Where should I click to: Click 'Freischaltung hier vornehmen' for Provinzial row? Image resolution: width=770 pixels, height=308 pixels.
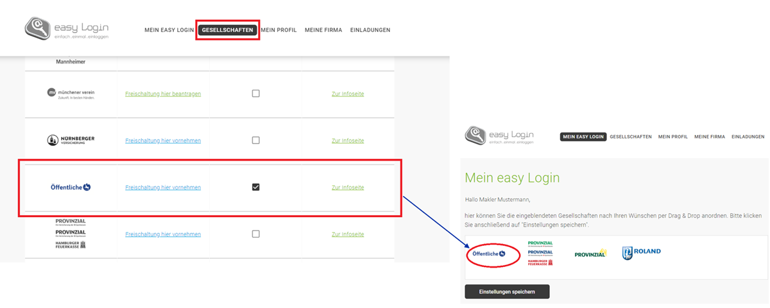(x=163, y=234)
